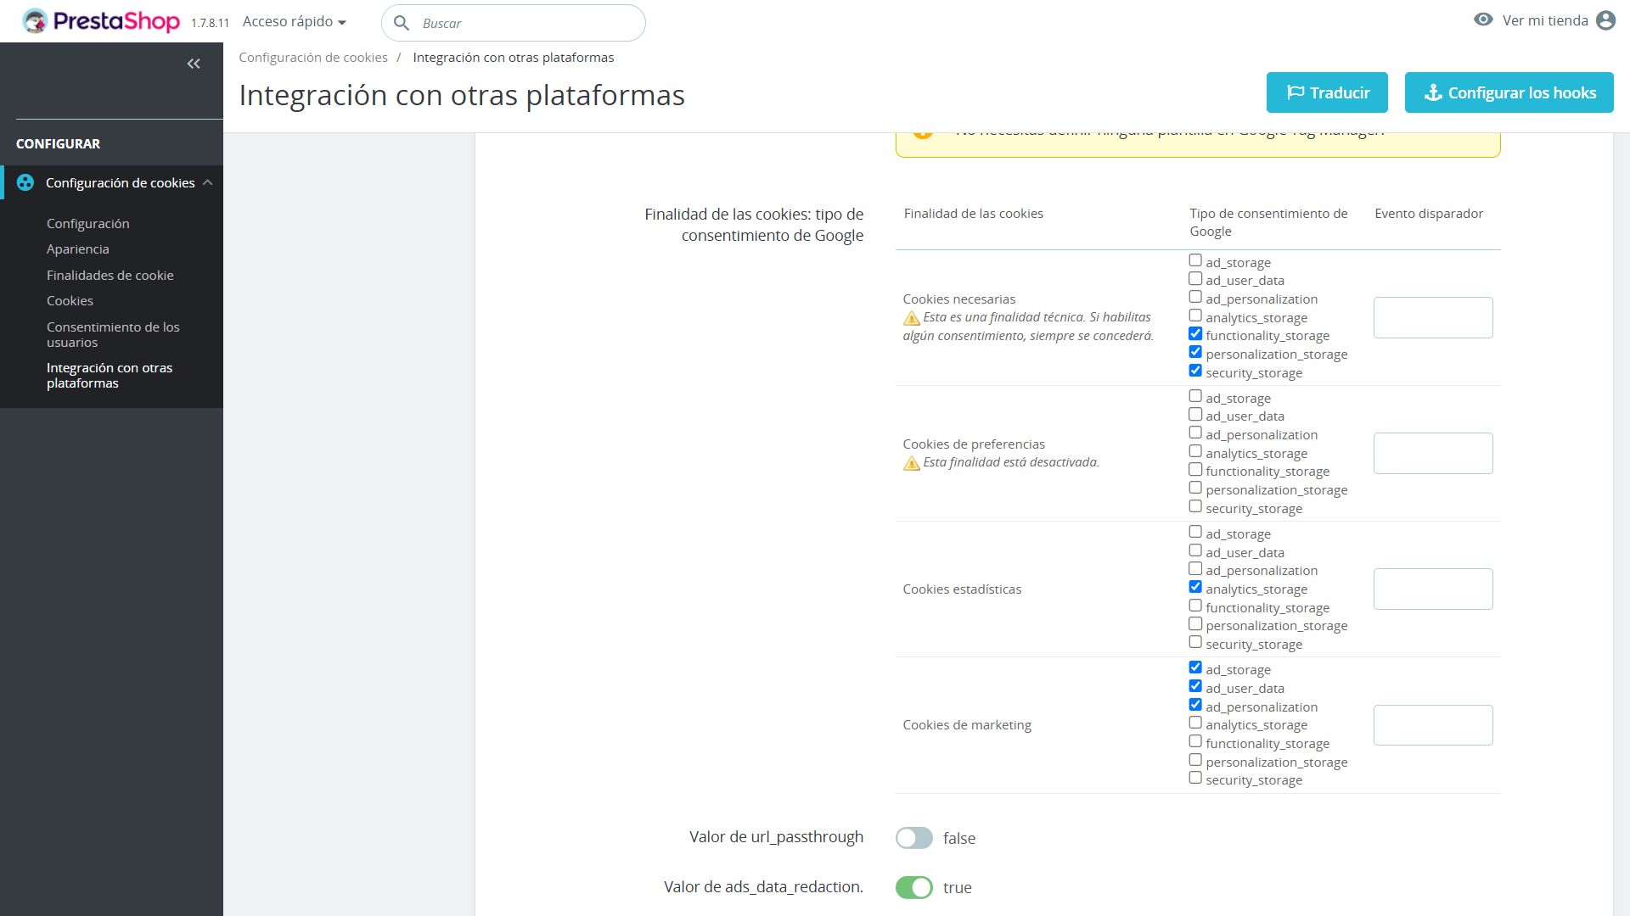The image size is (1630, 916).
Task: Click the eye icon beside Ver mi tienda
Action: 1483,20
